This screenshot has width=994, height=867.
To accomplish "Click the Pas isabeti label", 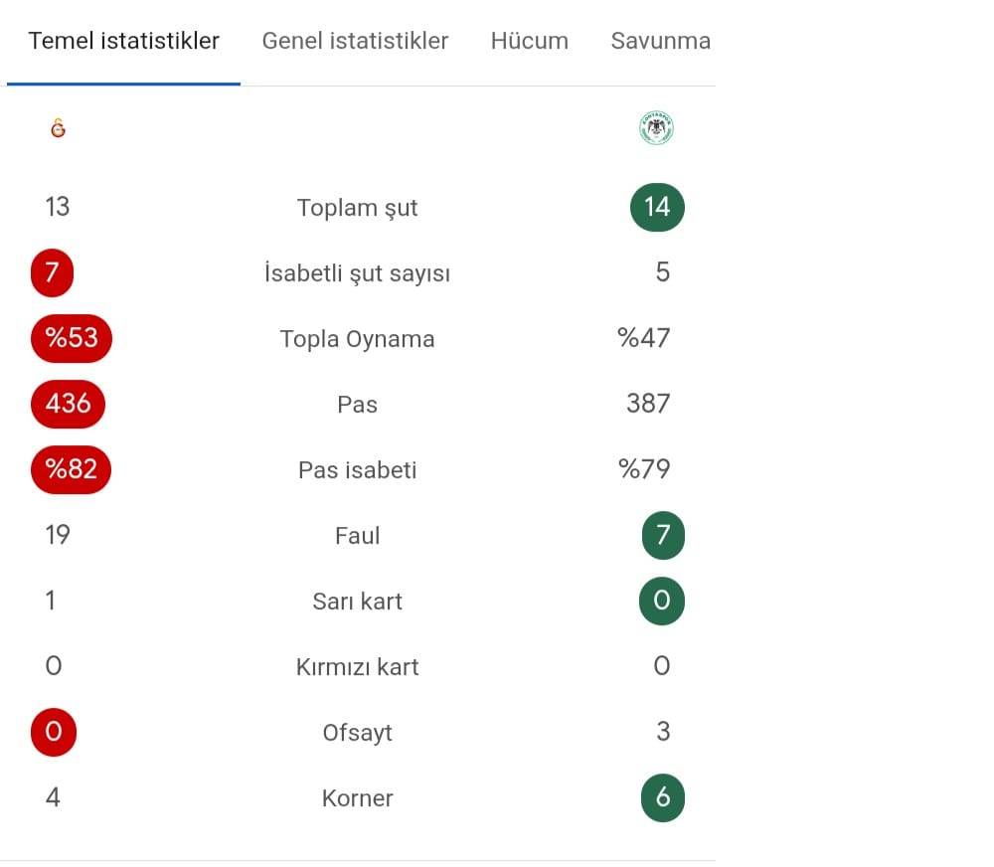I will click(357, 470).
